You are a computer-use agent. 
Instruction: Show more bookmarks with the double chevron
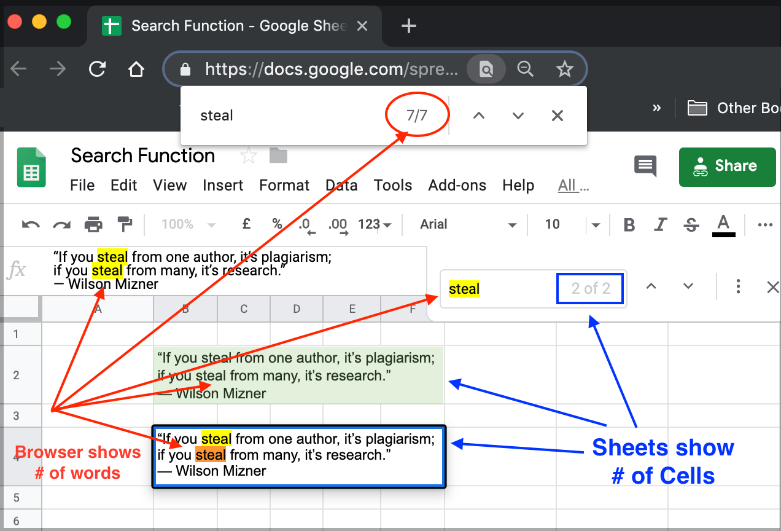pyautogui.click(x=657, y=108)
